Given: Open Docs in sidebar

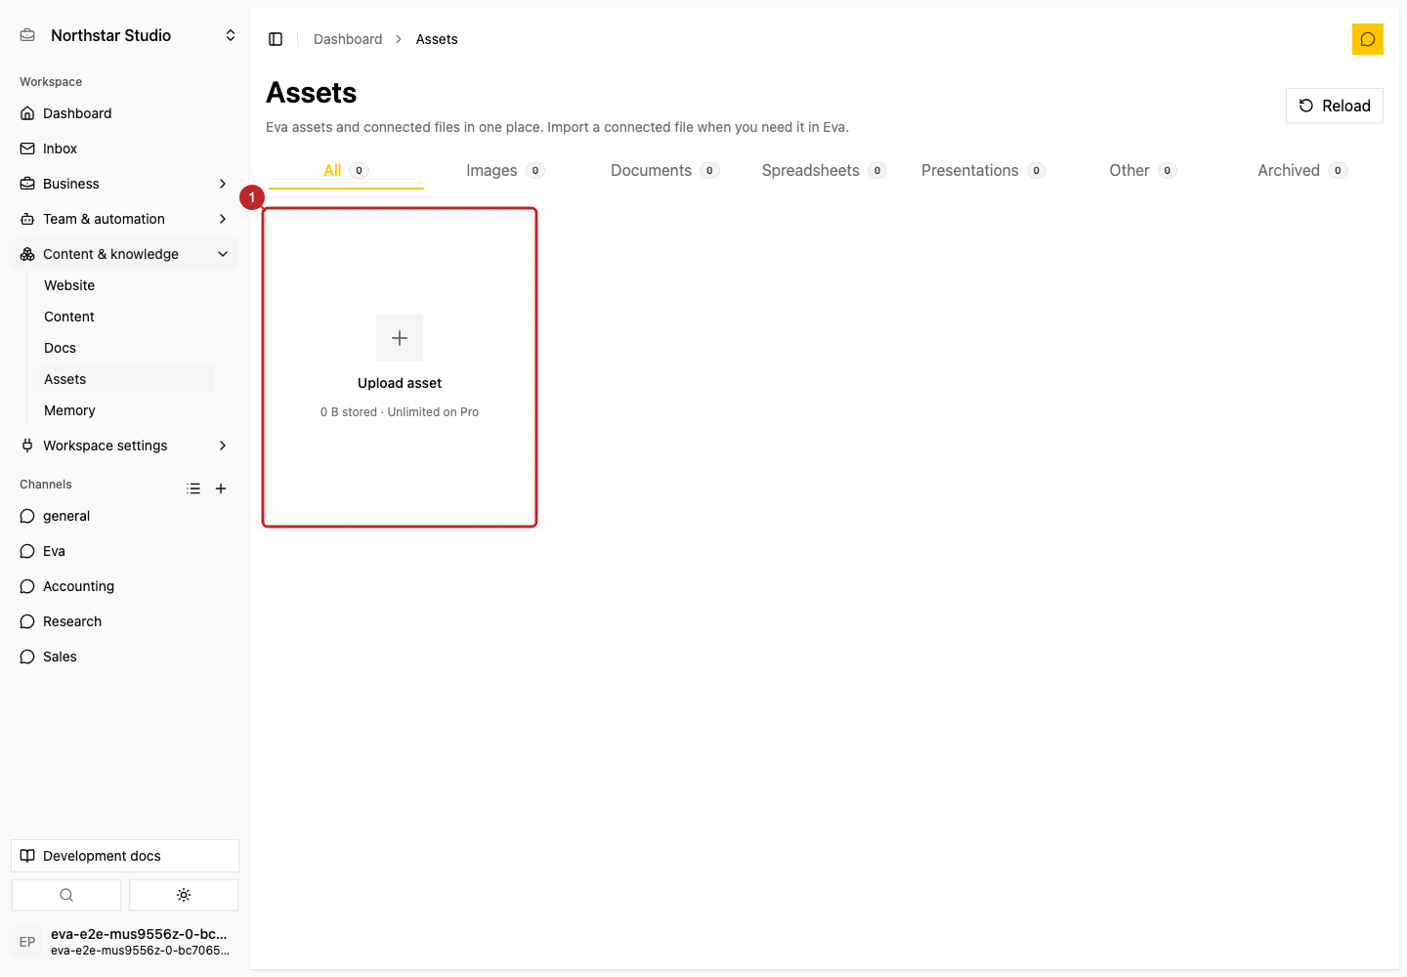Looking at the screenshot, I should [60, 348].
